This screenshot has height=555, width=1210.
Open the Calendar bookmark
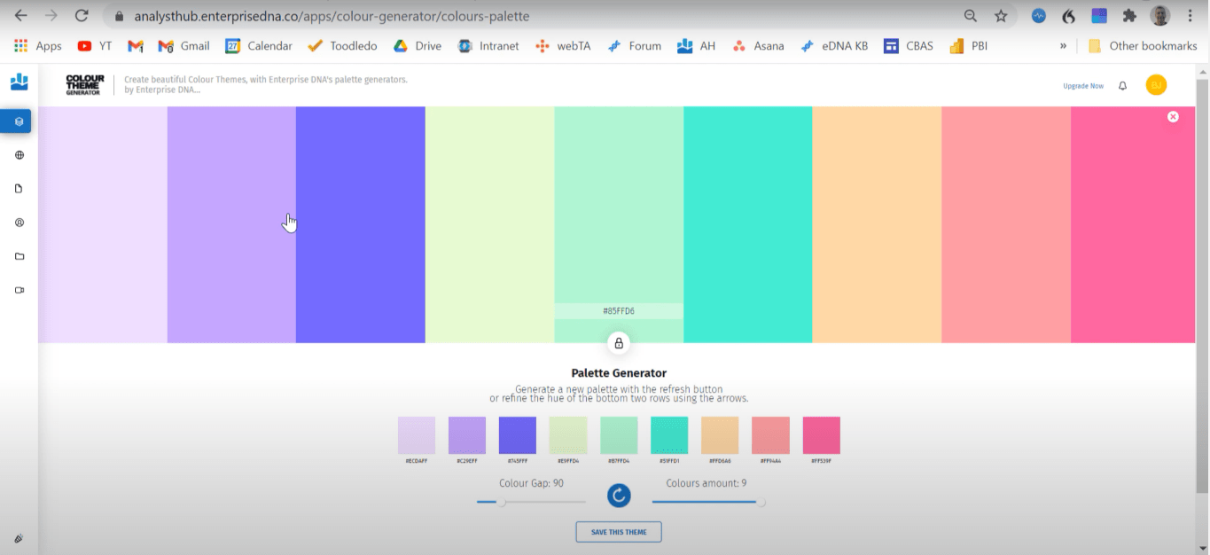[x=259, y=46]
